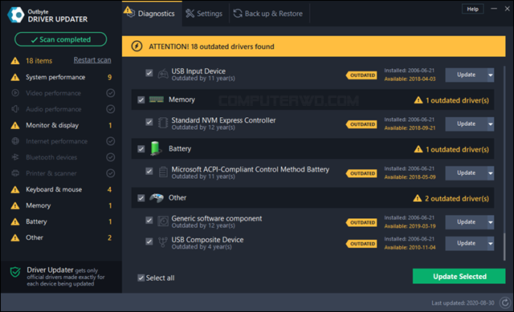514x312 pixels.
Task: Click the Memory RAM stick icon
Action: click(x=157, y=99)
